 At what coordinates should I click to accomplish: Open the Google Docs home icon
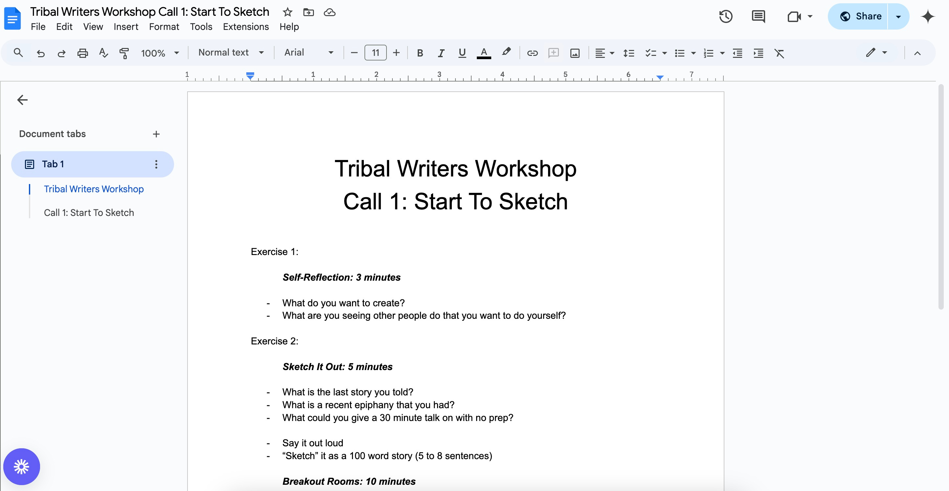pyautogui.click(x=12, y=18)
